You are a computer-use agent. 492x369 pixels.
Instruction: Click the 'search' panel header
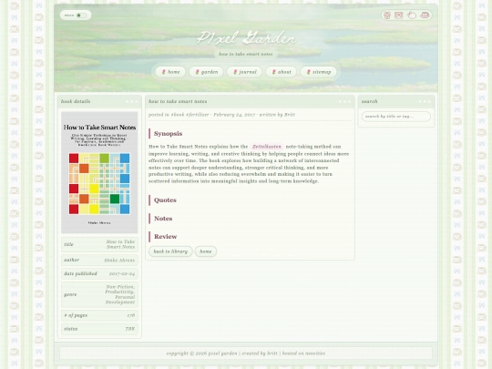tap(396, 102)
